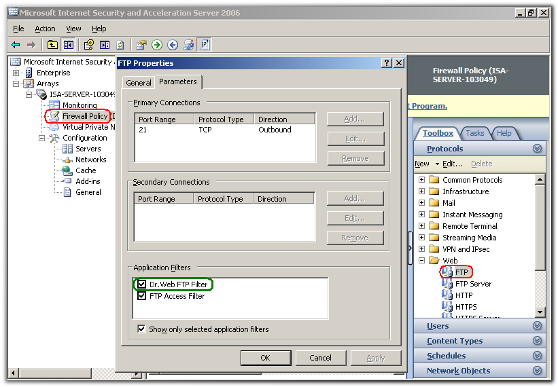
Task: Click the Up One Level toolbar icon
Action: click(x=52, y=45)
